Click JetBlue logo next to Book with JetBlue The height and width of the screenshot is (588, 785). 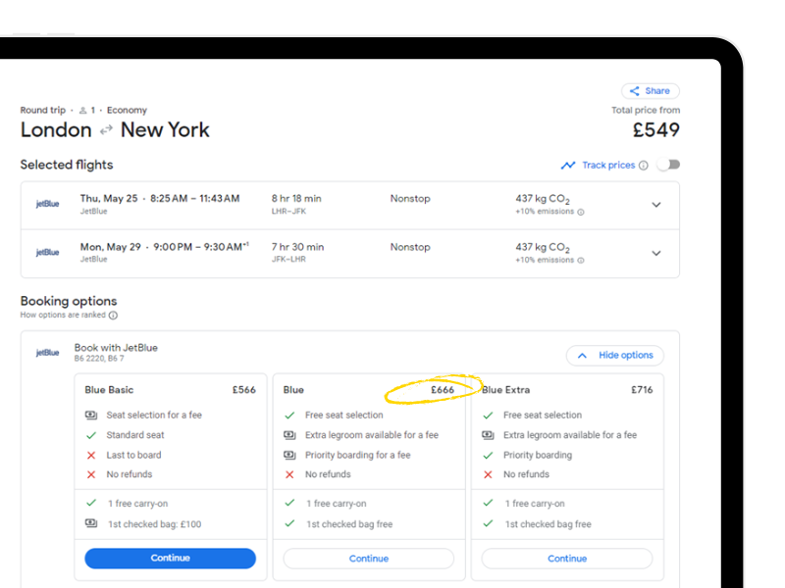click(x=48, y=353)
